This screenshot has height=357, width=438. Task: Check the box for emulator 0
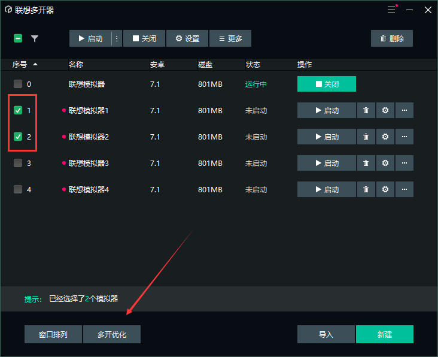click(x=18, y=84)
